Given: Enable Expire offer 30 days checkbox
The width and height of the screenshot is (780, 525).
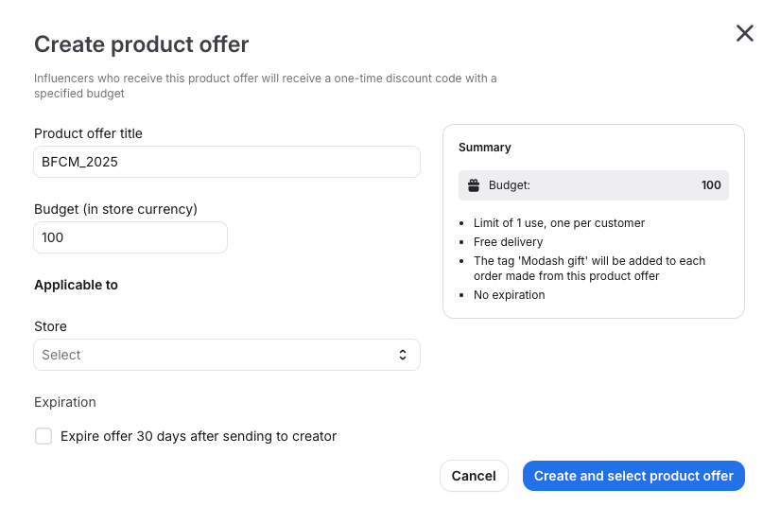Looking at the screenshot, I should pyautogui.click(x=43, y=436).
